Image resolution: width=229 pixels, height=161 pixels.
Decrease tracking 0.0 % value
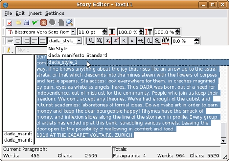(x=197, y=42)
